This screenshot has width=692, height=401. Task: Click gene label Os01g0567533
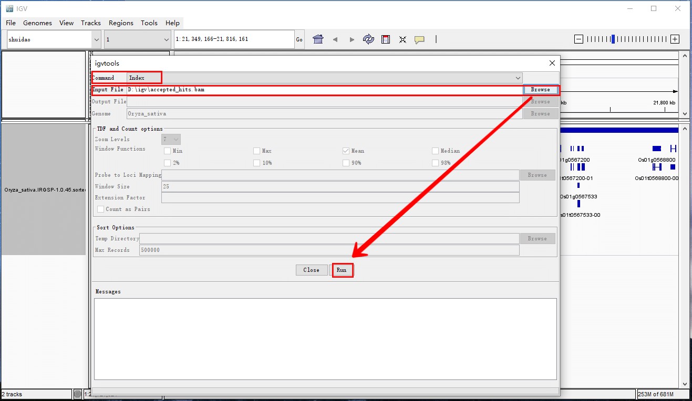579,196
